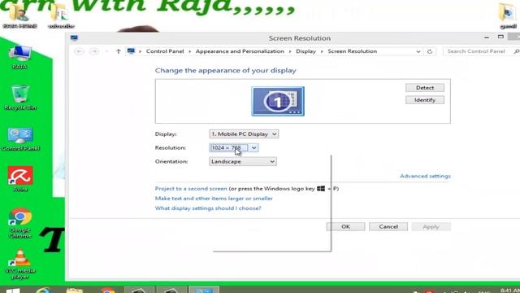This screenshot has width=520, height=293.
Task: Open the Recycle Bin desktop icon
Action: (x=20, y=98)
